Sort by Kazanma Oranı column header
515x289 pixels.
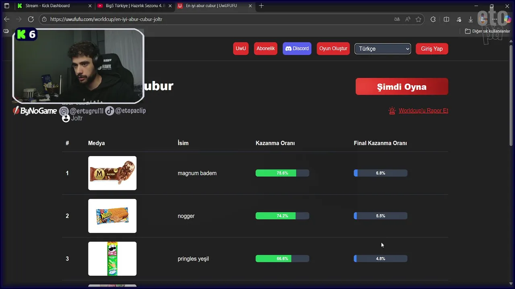275,143
